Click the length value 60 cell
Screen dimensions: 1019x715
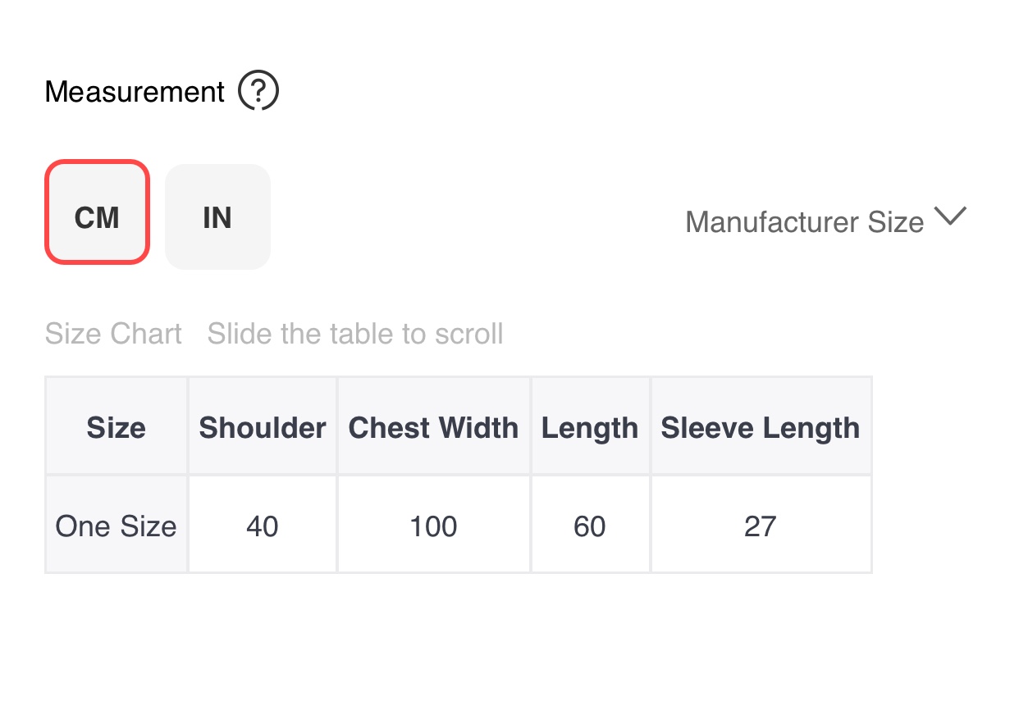[x=590, y=525]
